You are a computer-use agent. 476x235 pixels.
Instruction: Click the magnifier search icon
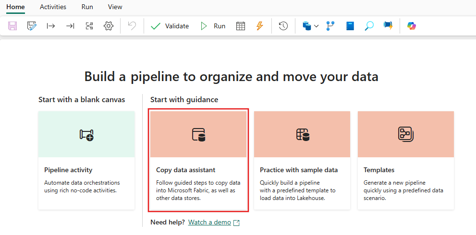click(x=369, y=26)
